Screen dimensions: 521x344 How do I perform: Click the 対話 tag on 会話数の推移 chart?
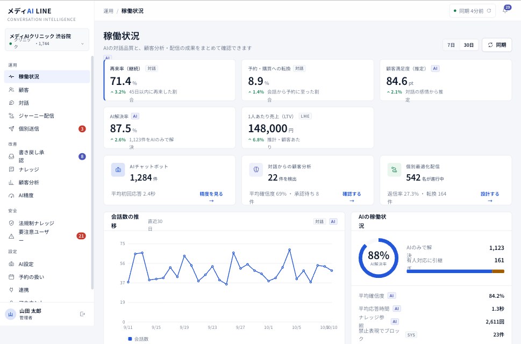(x=319, y=221)
